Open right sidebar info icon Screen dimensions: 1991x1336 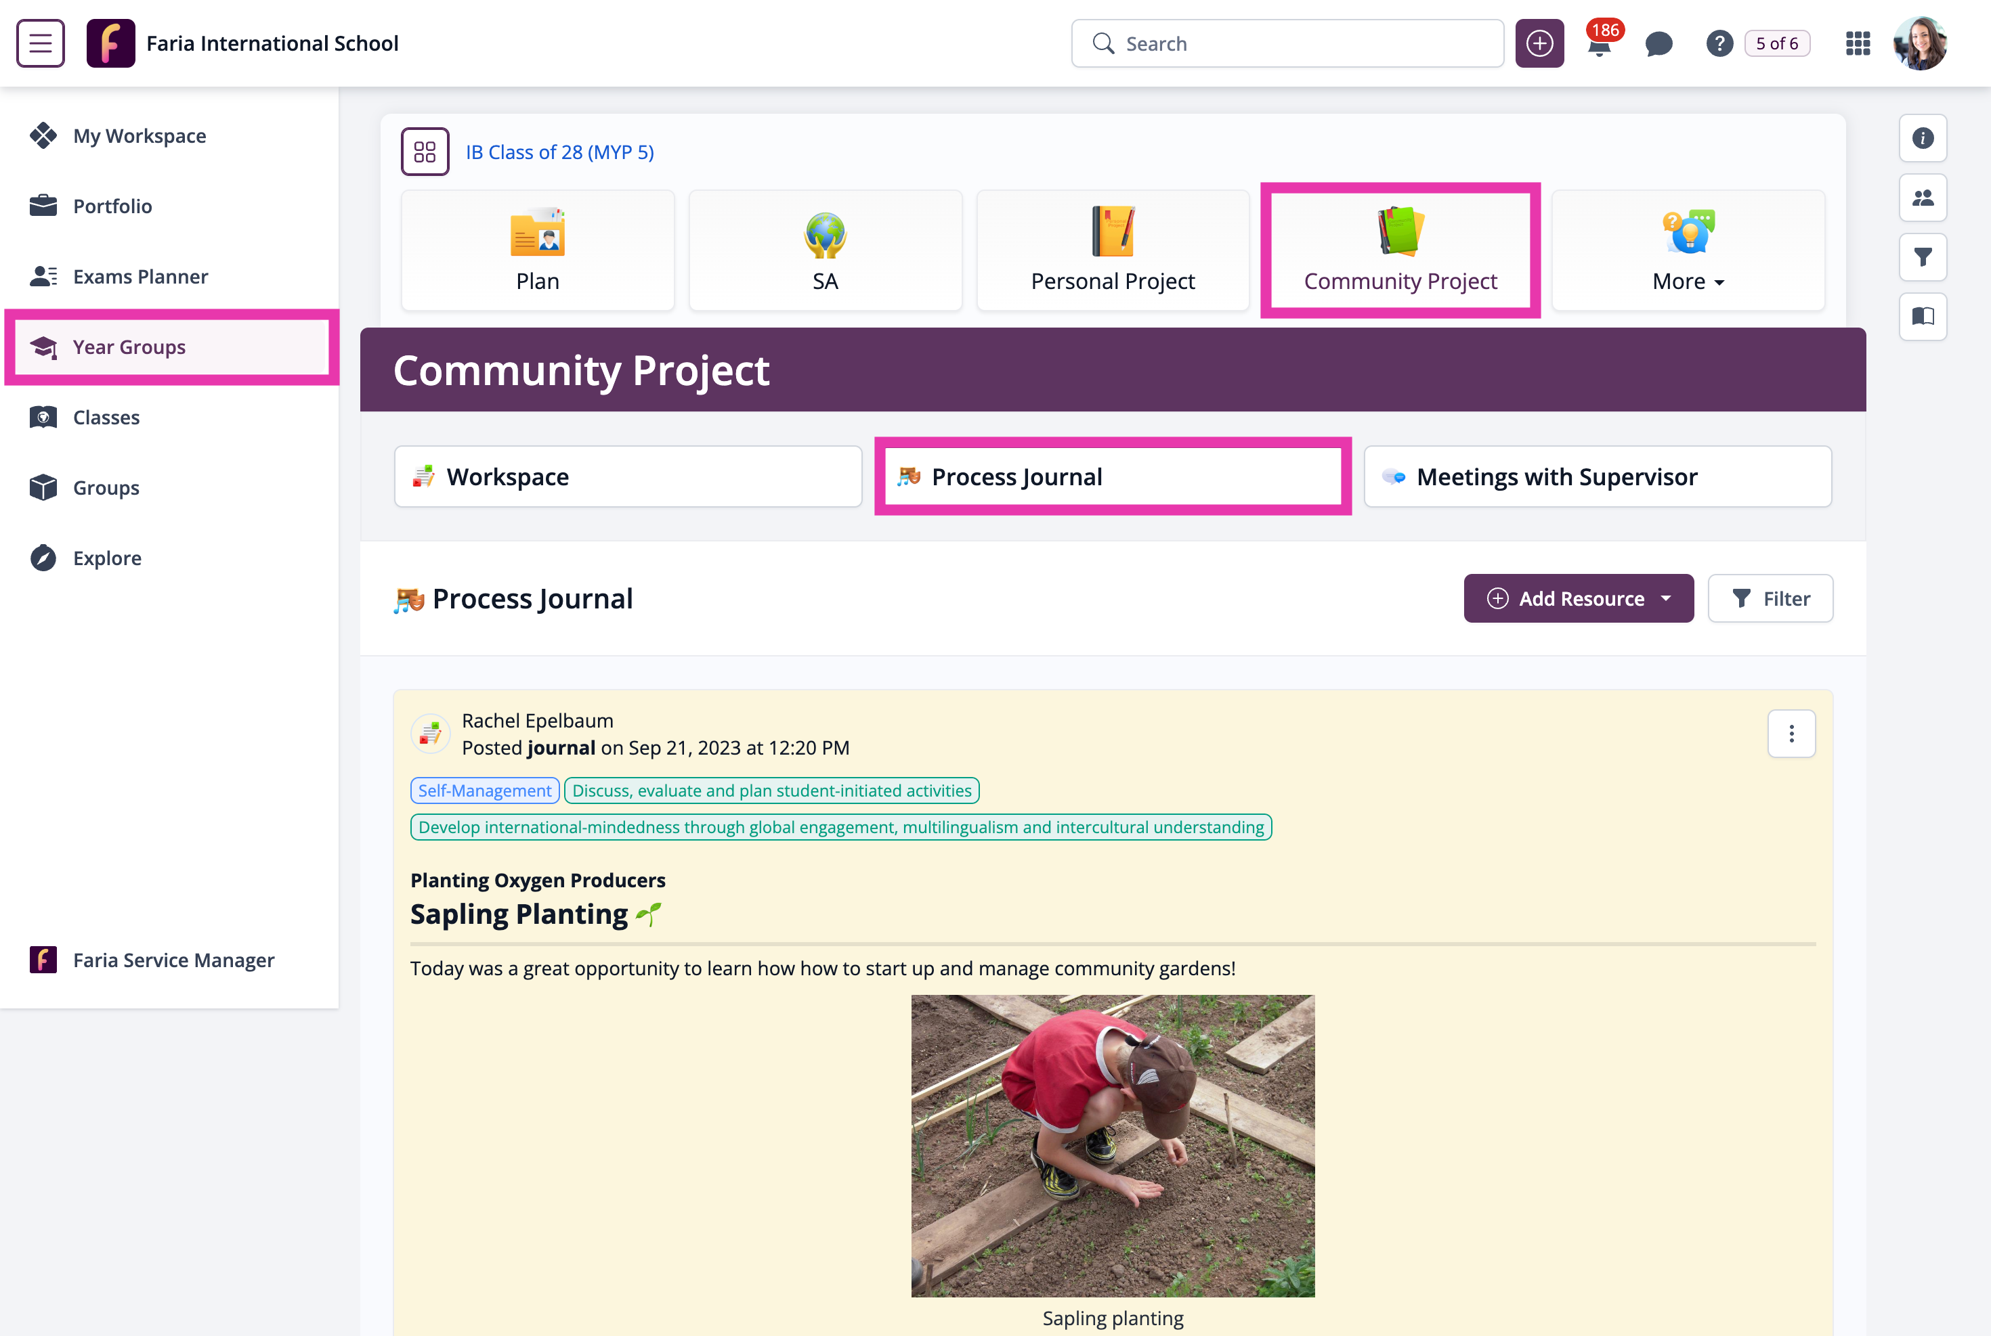(1923, 138)
